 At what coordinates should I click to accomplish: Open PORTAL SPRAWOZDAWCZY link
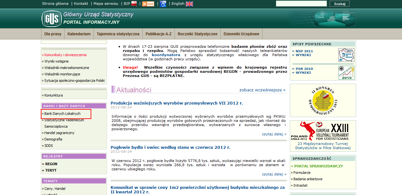[x=318, y=166]
